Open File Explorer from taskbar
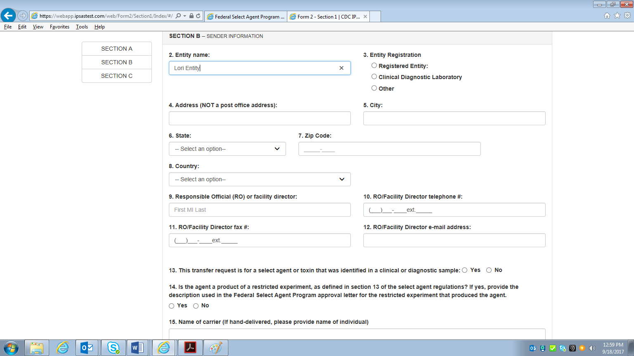The height and width of the screenshot is (356, 634). 37,348
